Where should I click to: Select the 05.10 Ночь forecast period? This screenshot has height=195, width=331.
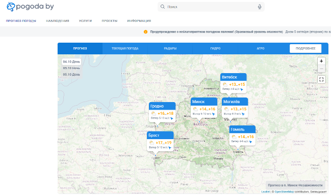point(71,68)
